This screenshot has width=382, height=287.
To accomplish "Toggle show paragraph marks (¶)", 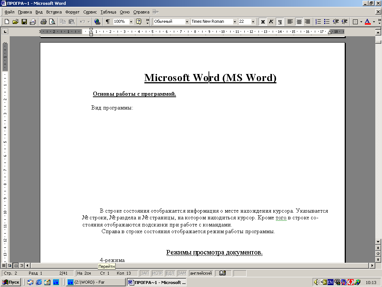I will 108,21.
